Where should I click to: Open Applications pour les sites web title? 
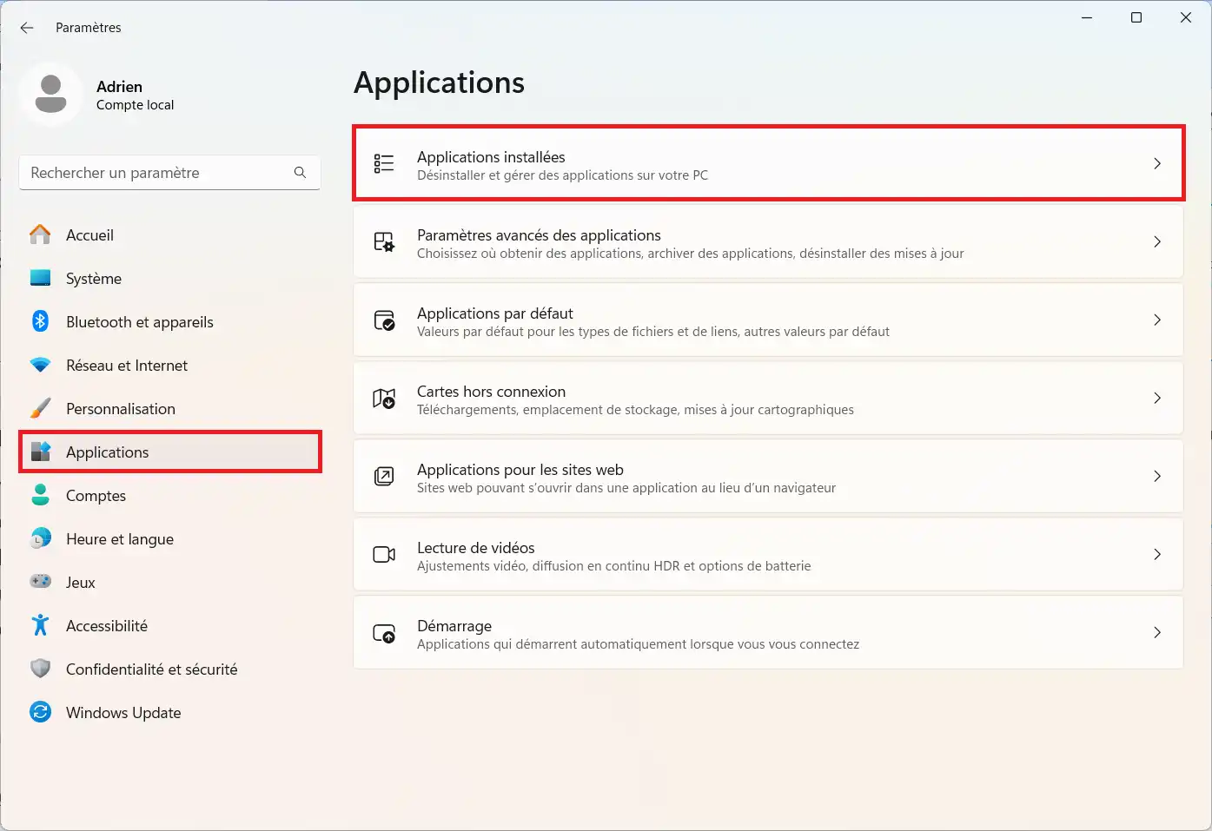pos(520,470)
